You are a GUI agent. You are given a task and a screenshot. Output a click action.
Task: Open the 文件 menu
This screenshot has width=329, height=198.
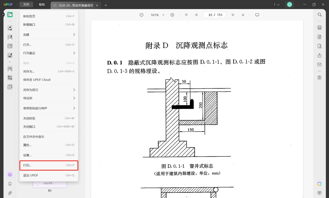tap(26, 5)
